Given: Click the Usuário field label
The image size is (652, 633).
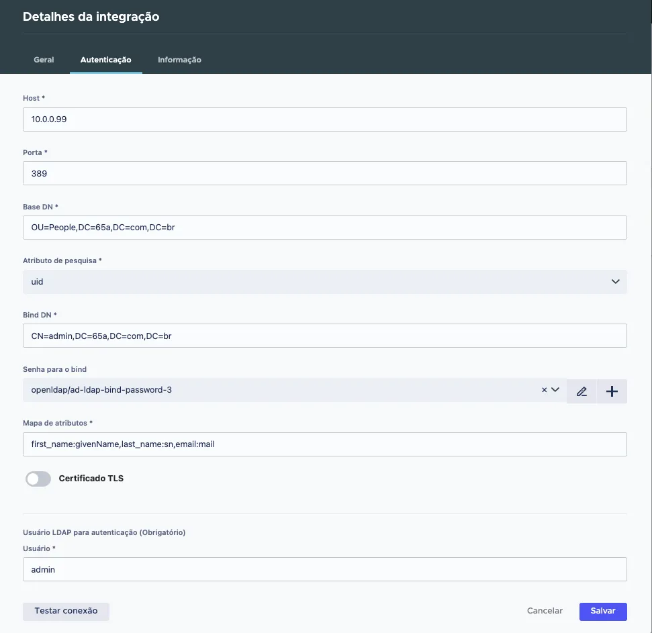Looking at the screenshot, I should 39,548.
